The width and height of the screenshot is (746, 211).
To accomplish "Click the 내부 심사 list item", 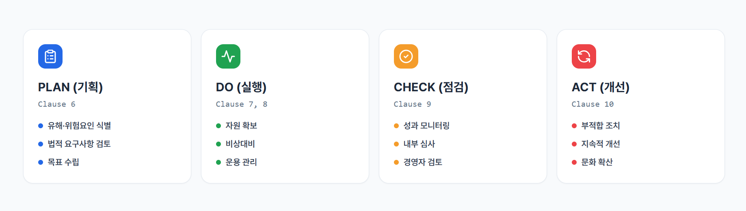I will (419, 144).
